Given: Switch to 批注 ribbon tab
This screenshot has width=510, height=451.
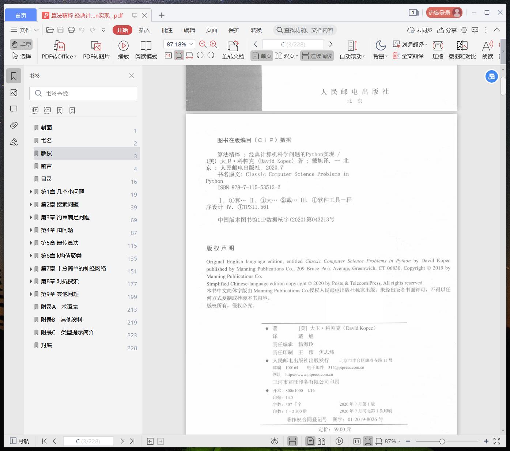Looking at the screenshot, I should pos(167,30).
